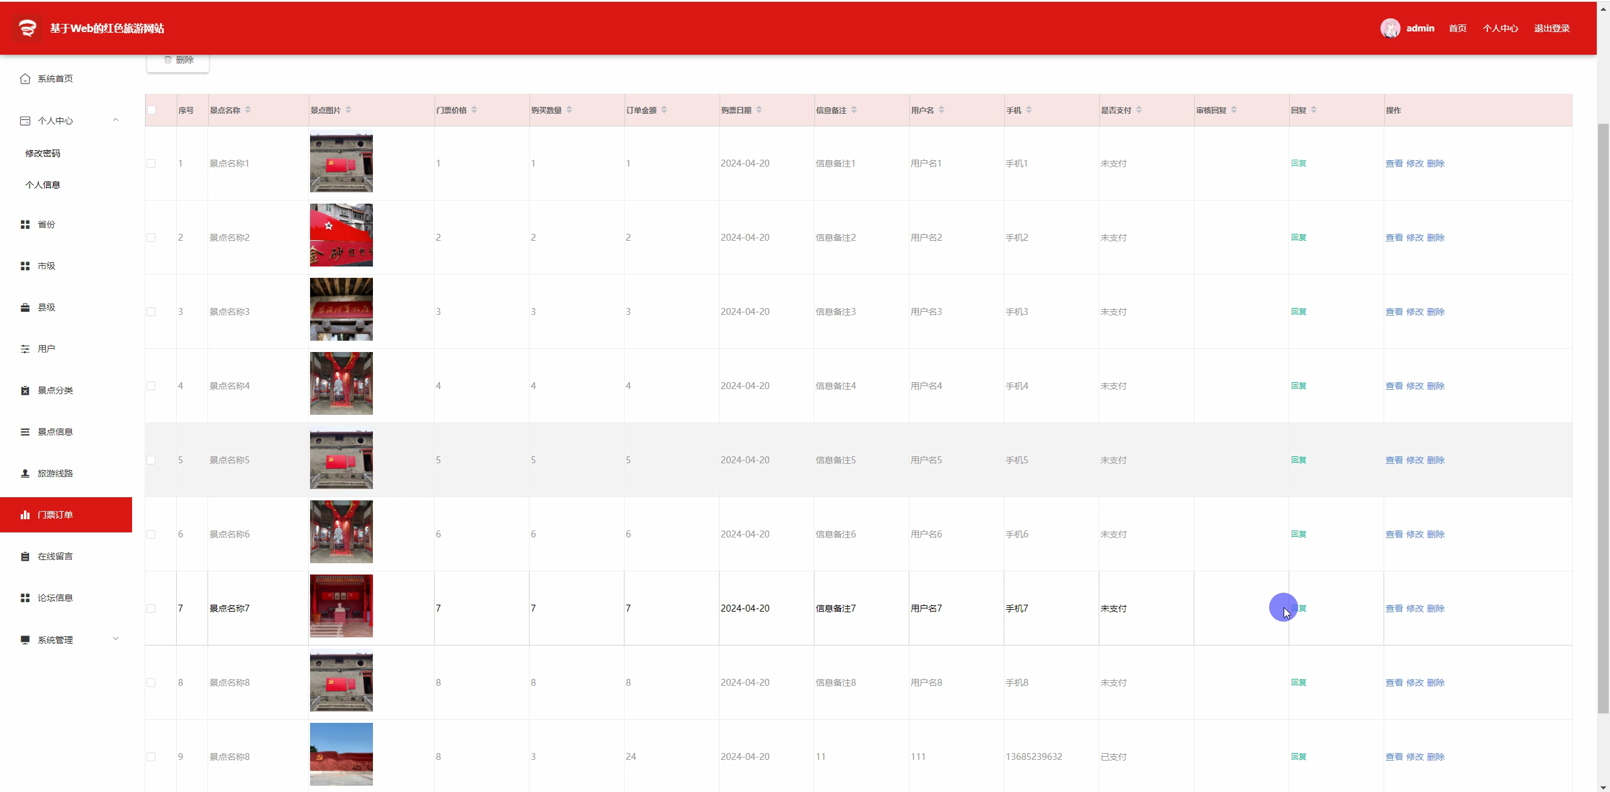Open the scenic spot thumbnail in row 2
The width and height of the screenshot is (1610, 792).
pos(341,235)
